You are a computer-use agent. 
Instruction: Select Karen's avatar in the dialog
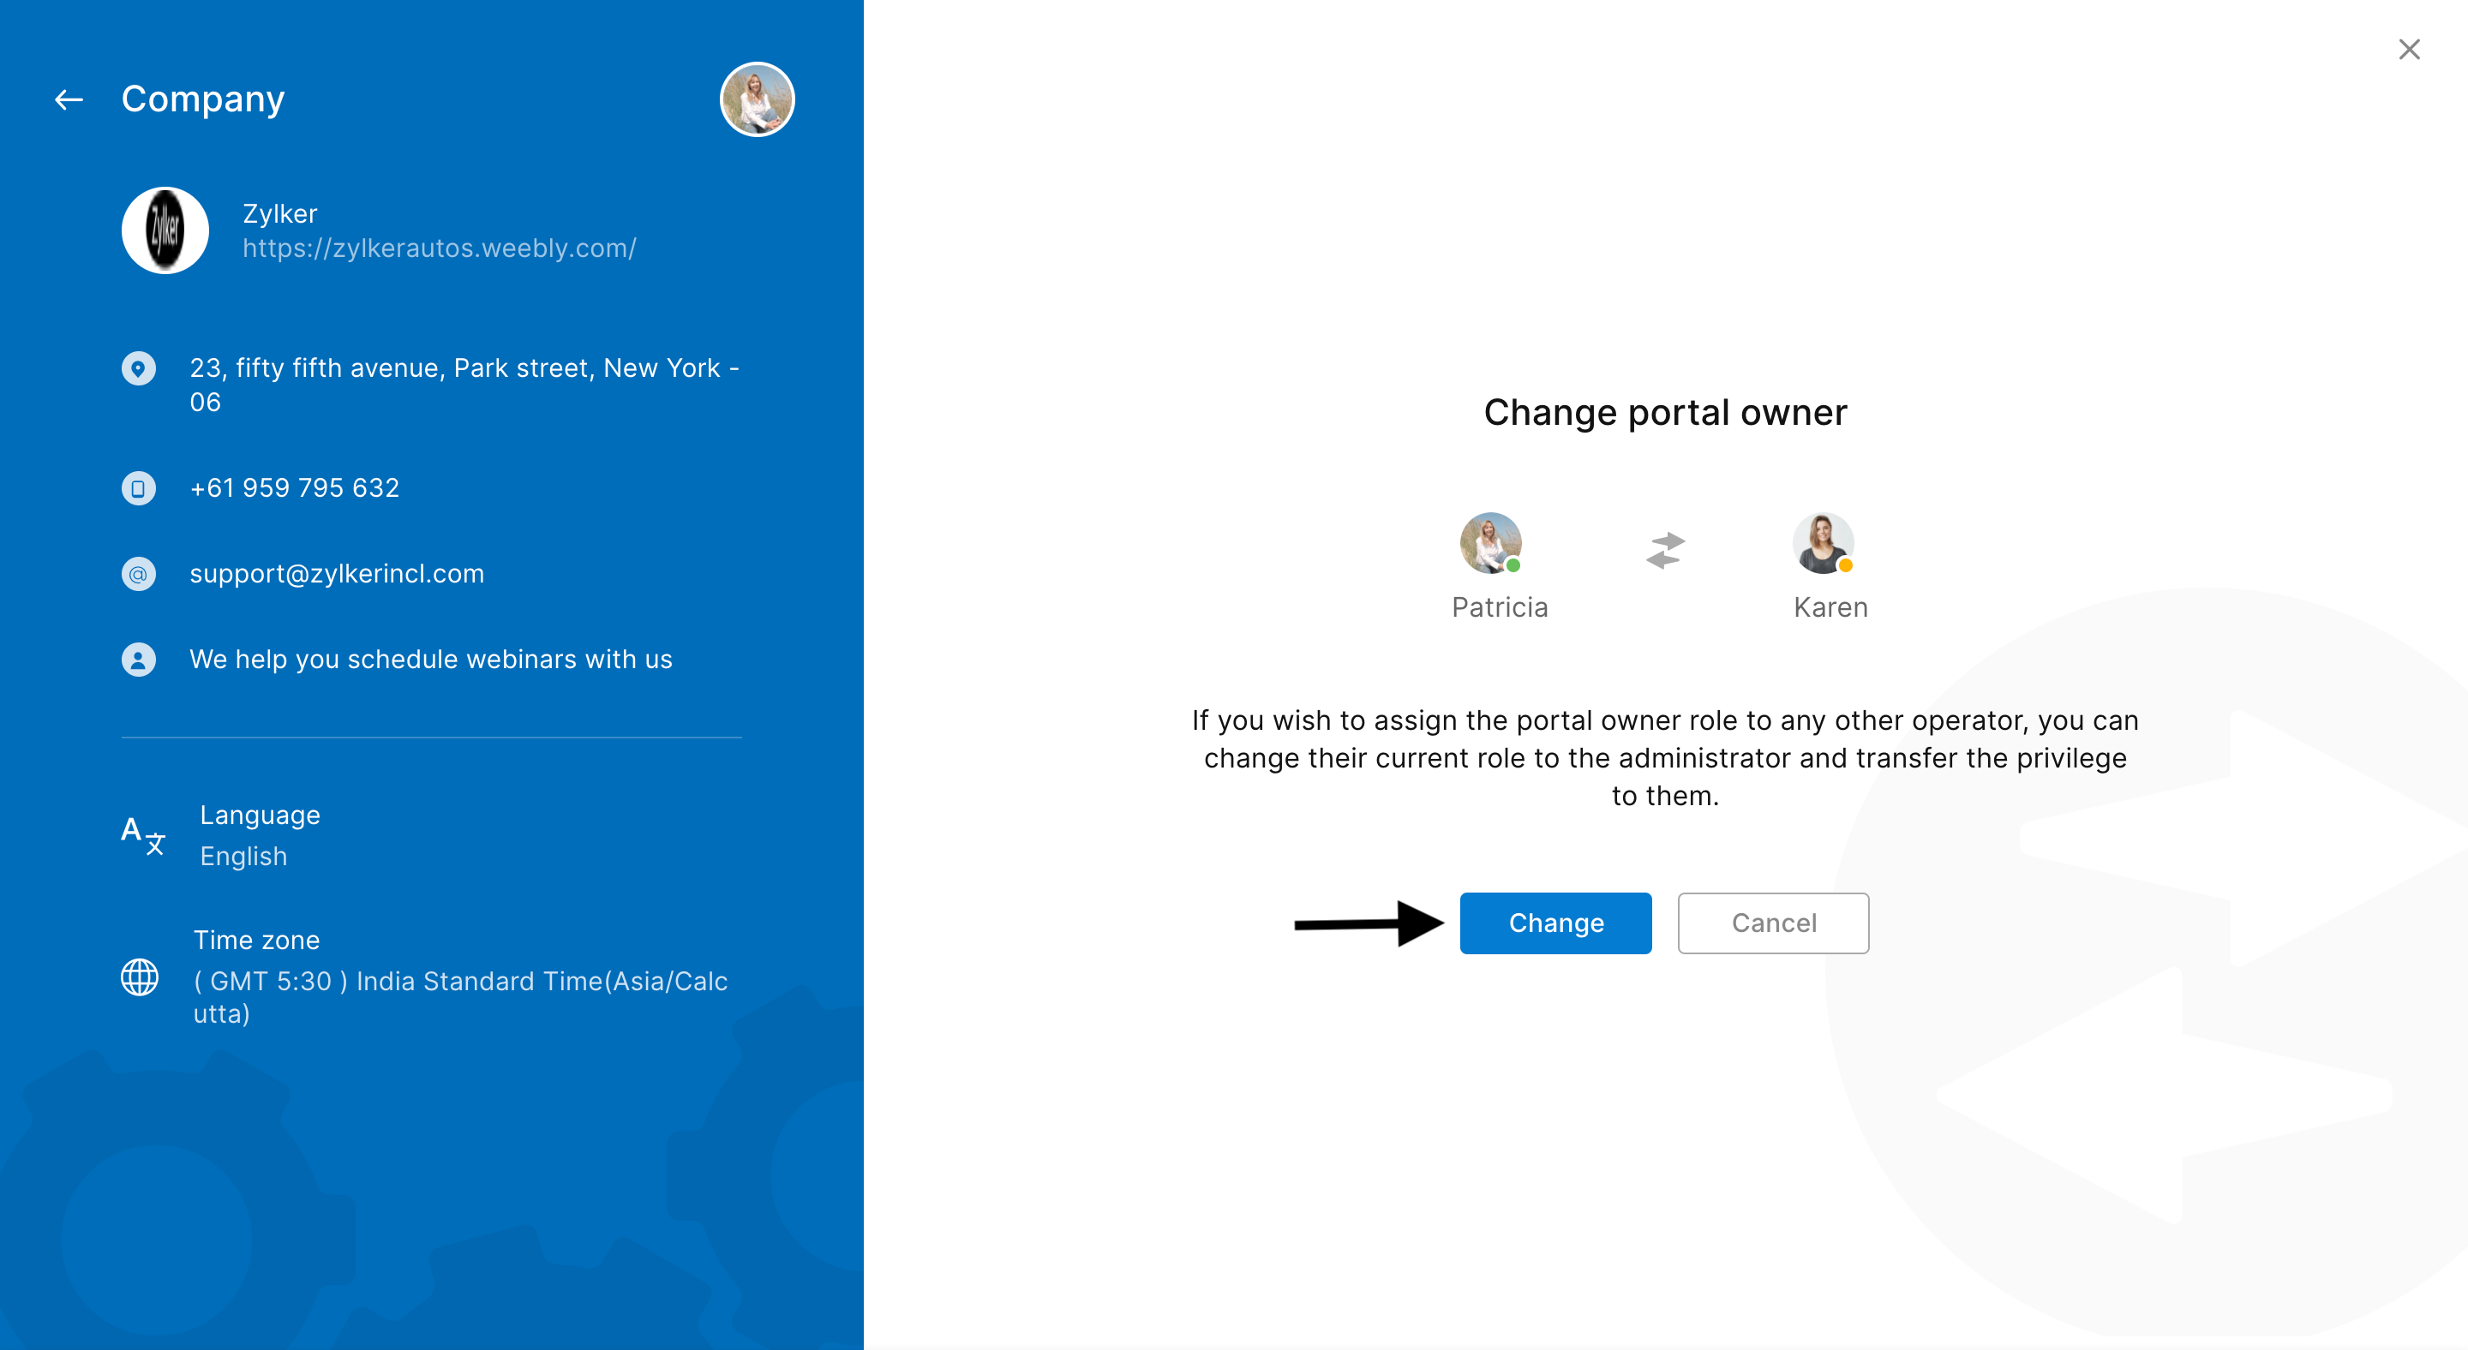click(x=1822, y=543)
